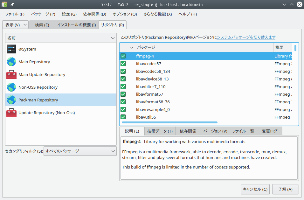This screenshot has width=304, height=200.
Task: Click the Main Update Repository toolbox icon
Action: tap(11, 75)
